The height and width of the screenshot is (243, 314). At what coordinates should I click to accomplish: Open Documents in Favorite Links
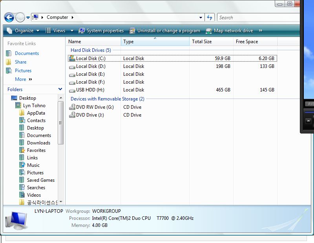(x=27, y=53)
